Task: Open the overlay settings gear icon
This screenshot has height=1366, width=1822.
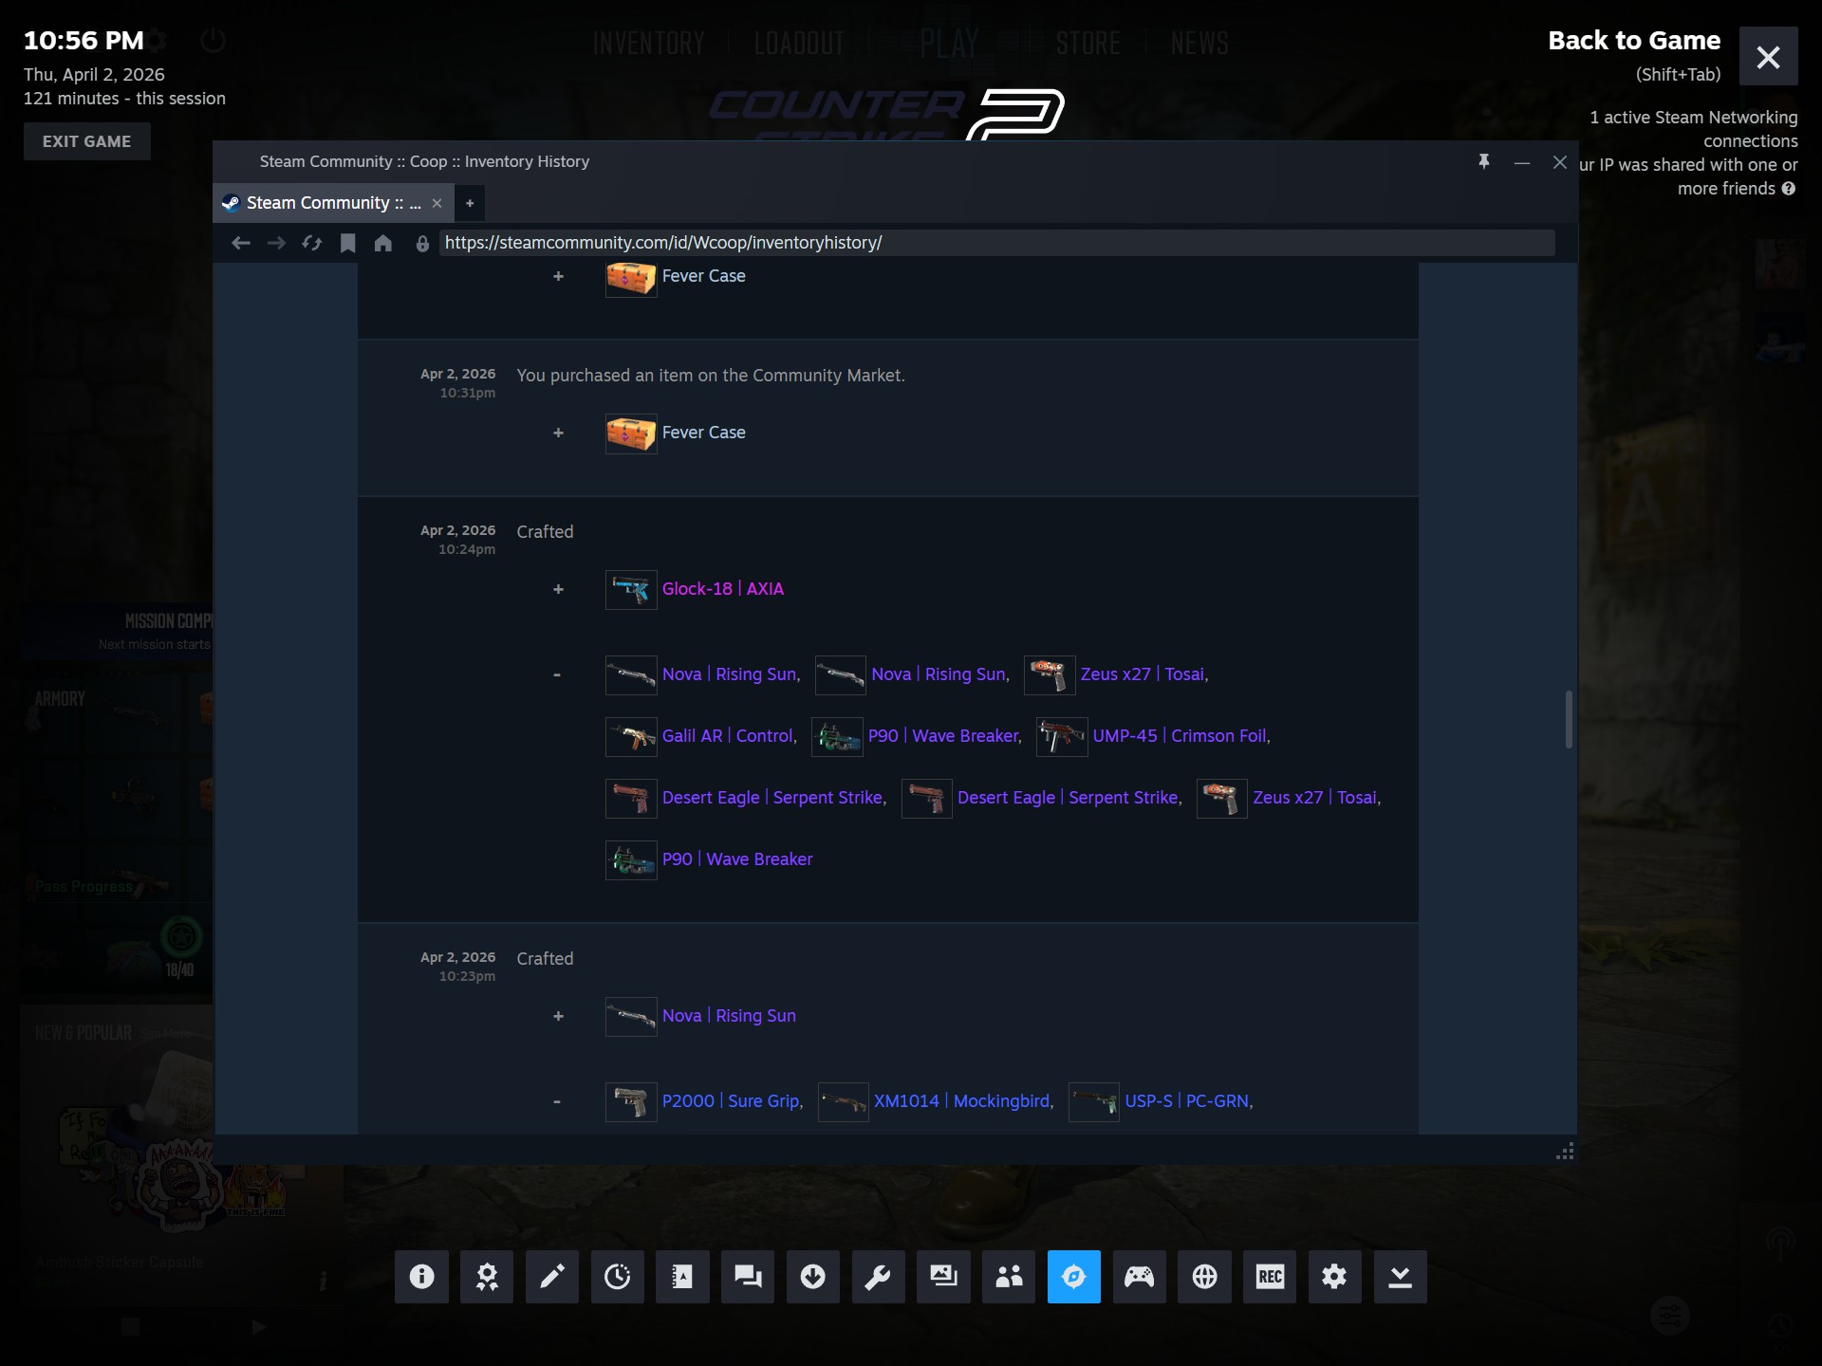Action: 1334,1277
